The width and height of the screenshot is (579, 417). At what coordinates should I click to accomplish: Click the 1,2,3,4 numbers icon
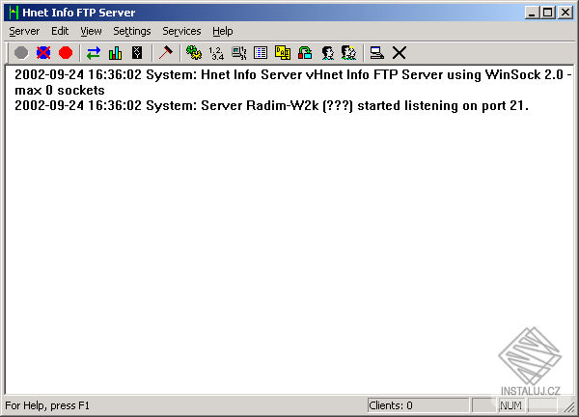pyautogui.click(x=216, y=53)
